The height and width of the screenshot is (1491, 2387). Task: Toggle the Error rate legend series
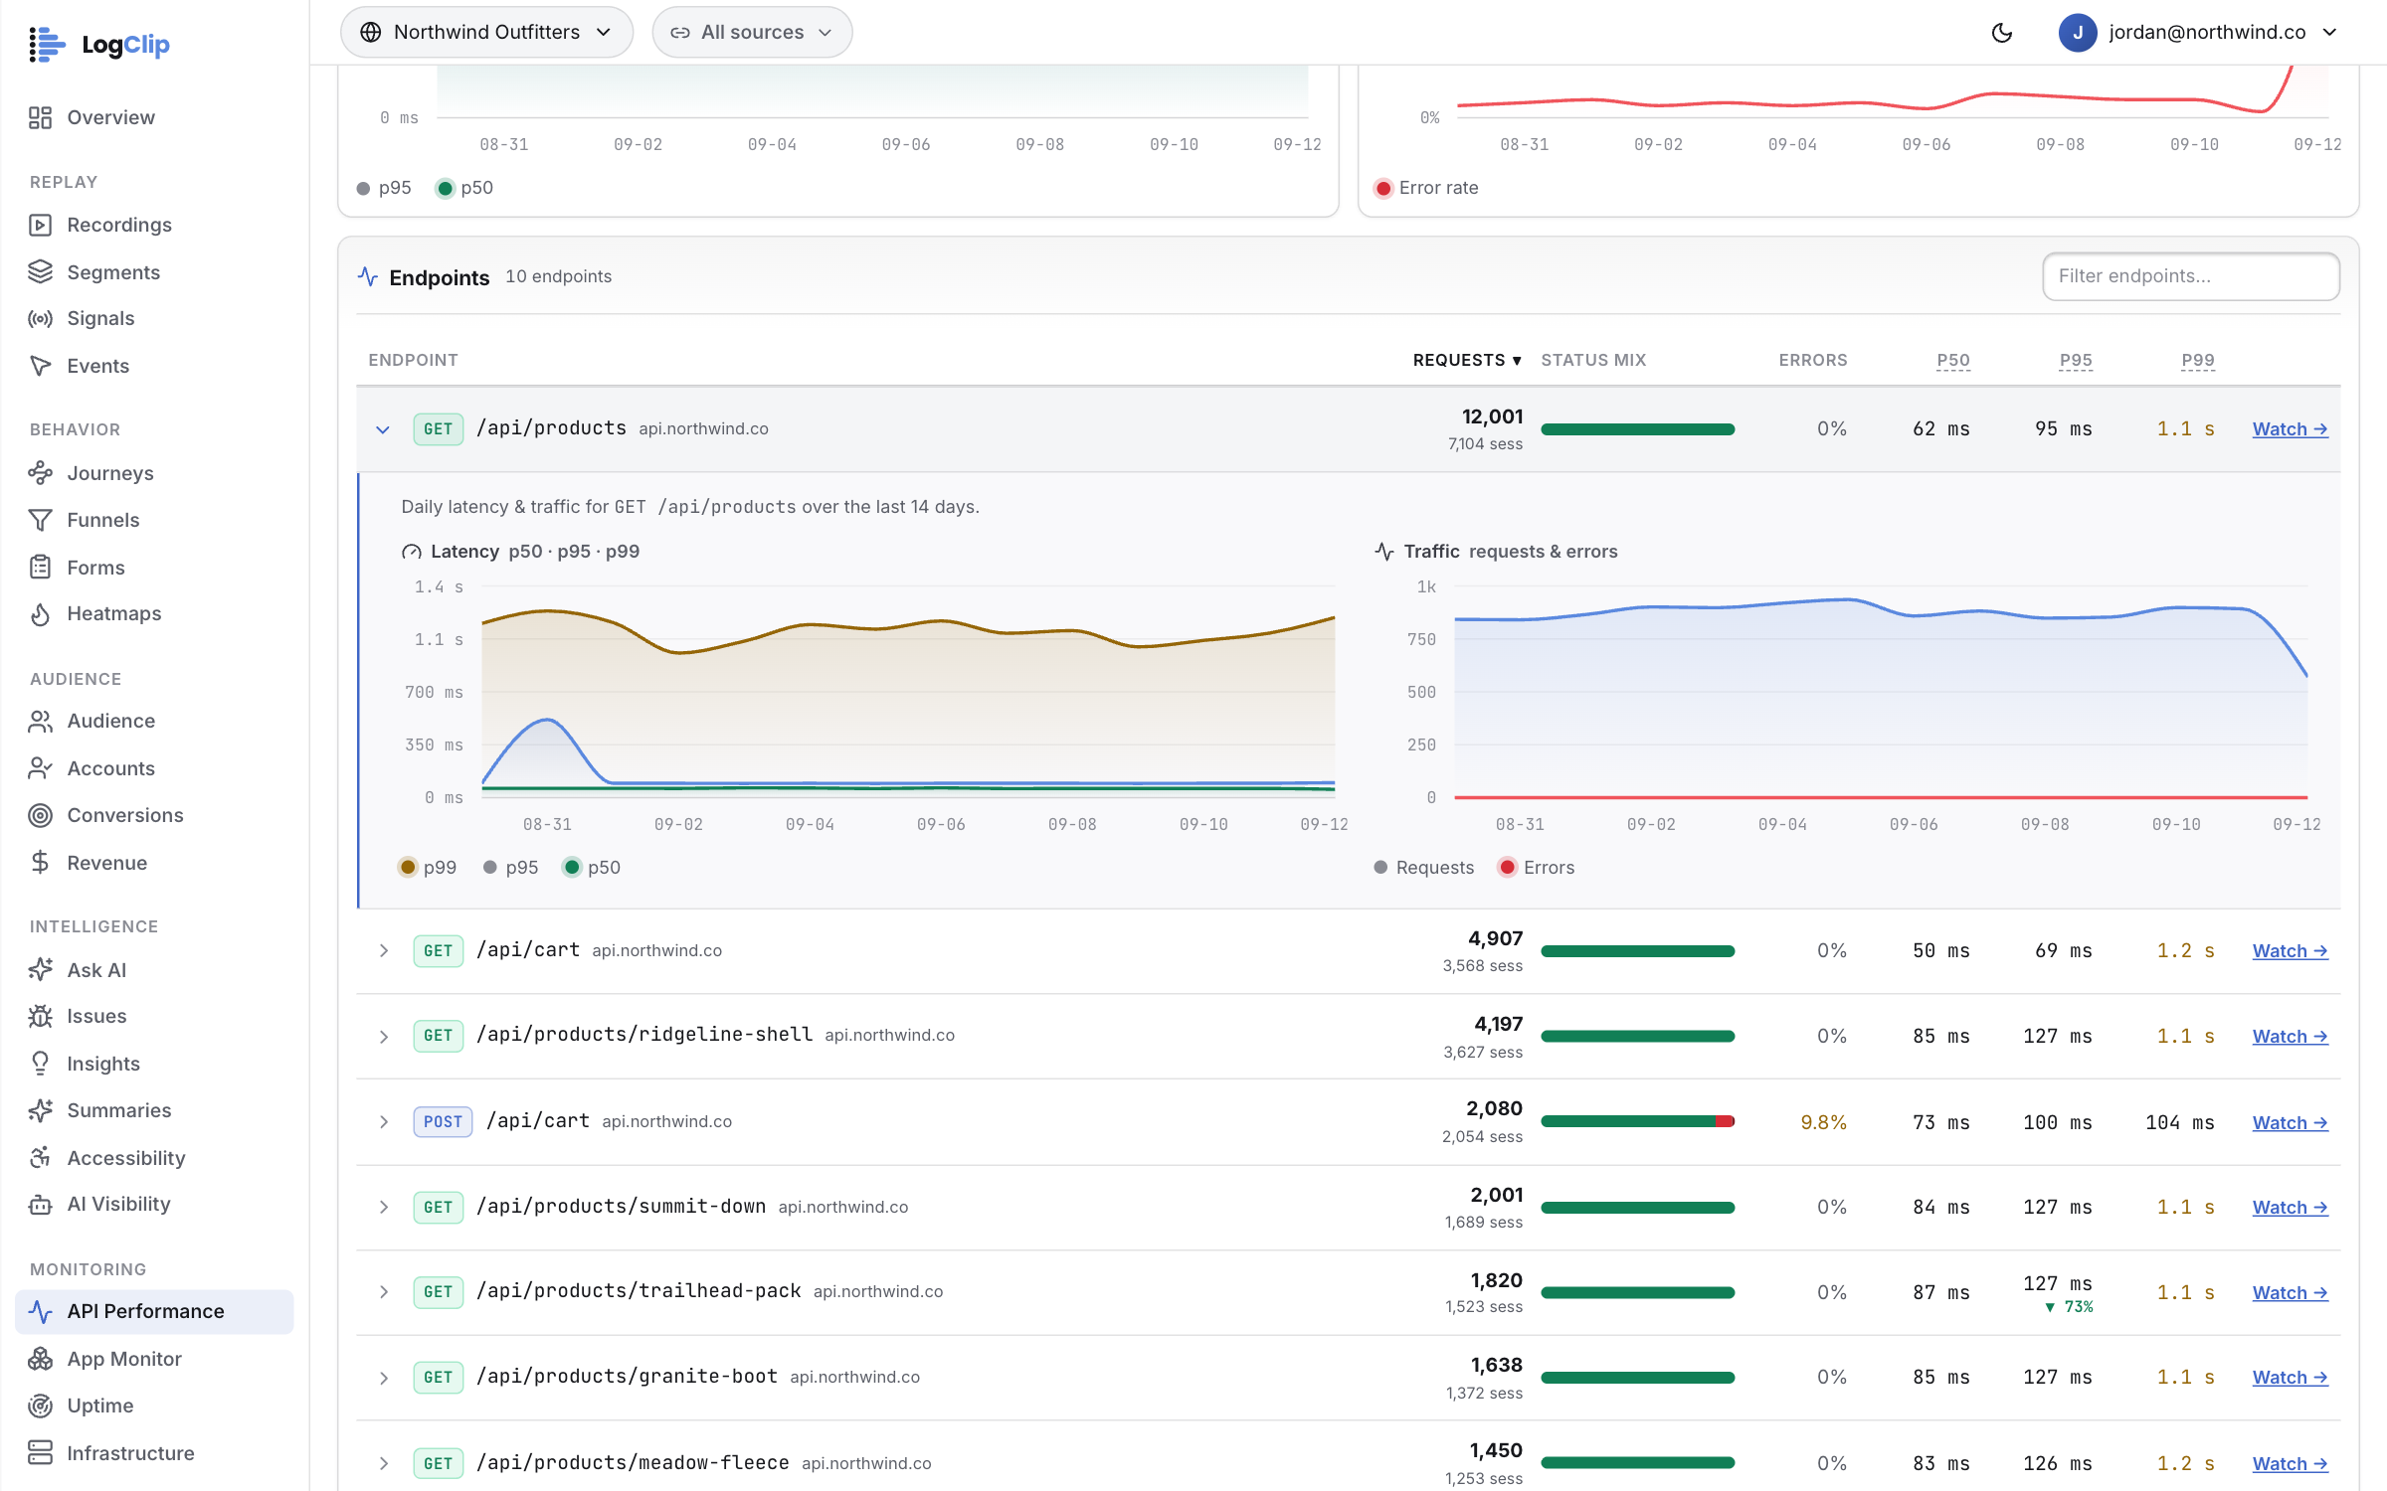tap(1426, 188)
